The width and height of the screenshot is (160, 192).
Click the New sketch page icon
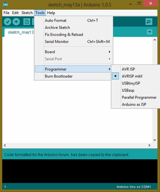coord(27,22)
